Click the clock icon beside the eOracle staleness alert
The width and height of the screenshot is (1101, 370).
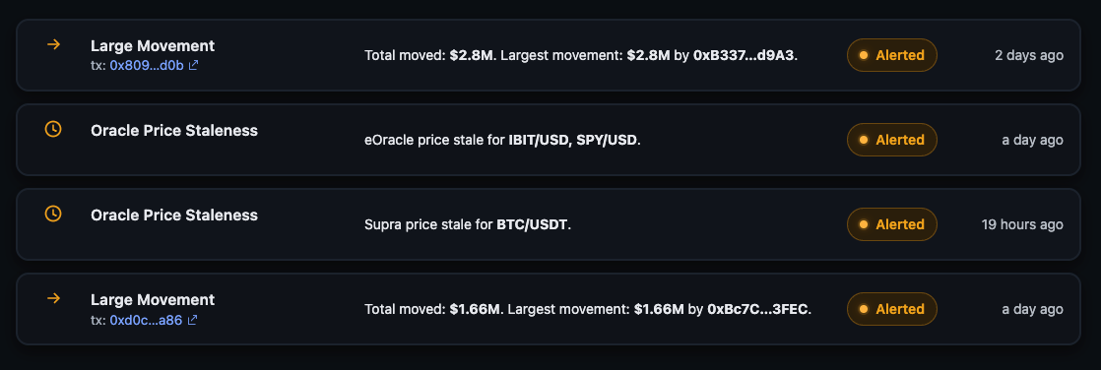pyautogui.click(x=53, y=129)
